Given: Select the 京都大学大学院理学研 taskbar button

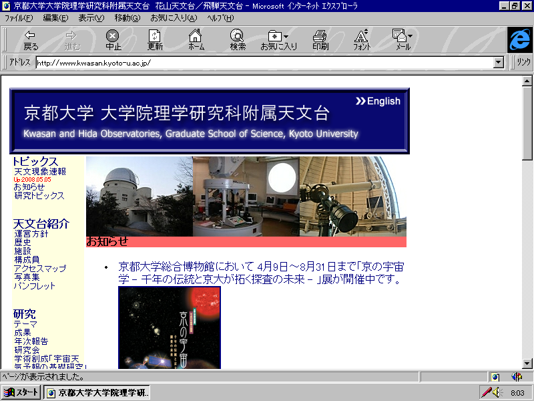Looking at the screenshot, I should 97,393.
